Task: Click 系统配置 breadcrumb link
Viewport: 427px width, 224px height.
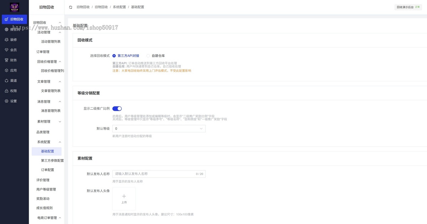Action: 119,7
